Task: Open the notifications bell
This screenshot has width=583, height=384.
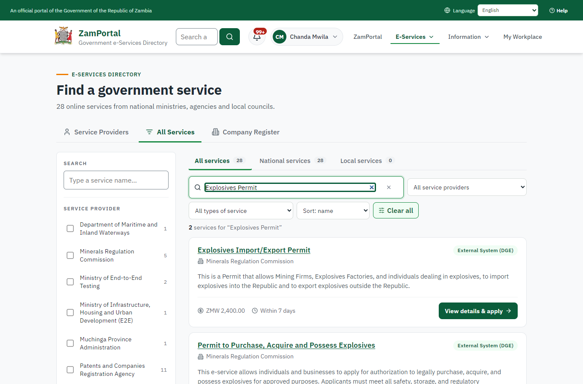Action: click(257, 37)
